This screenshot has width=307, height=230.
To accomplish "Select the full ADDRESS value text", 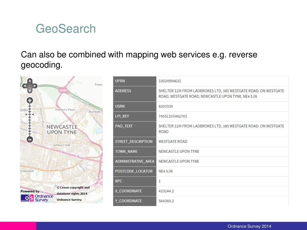I will coord(221,94).
